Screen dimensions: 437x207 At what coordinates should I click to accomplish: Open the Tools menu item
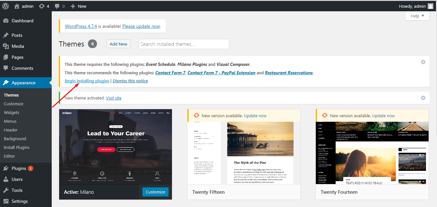(x=26, y=190)
